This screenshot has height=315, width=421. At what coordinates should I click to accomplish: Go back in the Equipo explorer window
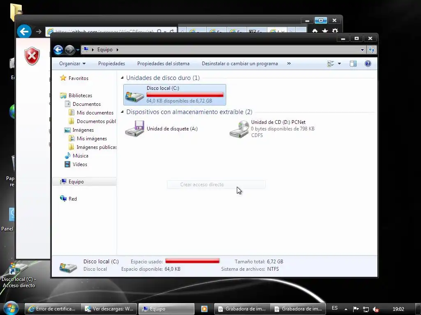(x=58, y=50)
